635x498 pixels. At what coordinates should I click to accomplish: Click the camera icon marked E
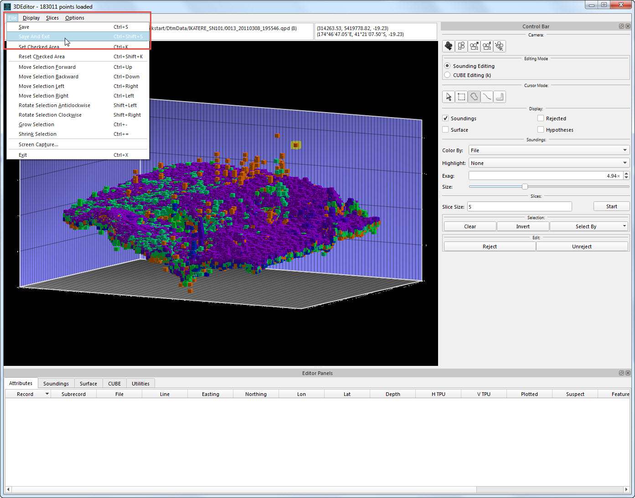point(487,46)
